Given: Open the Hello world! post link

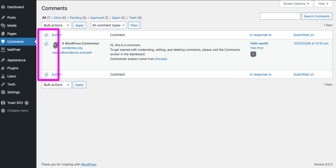Looking at the screenshot, I should pyautogui.click(x=259, y=43).
